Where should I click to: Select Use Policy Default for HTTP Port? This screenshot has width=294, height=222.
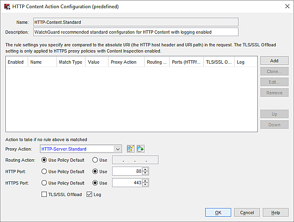pyautogui.click(x=45, y=171)
